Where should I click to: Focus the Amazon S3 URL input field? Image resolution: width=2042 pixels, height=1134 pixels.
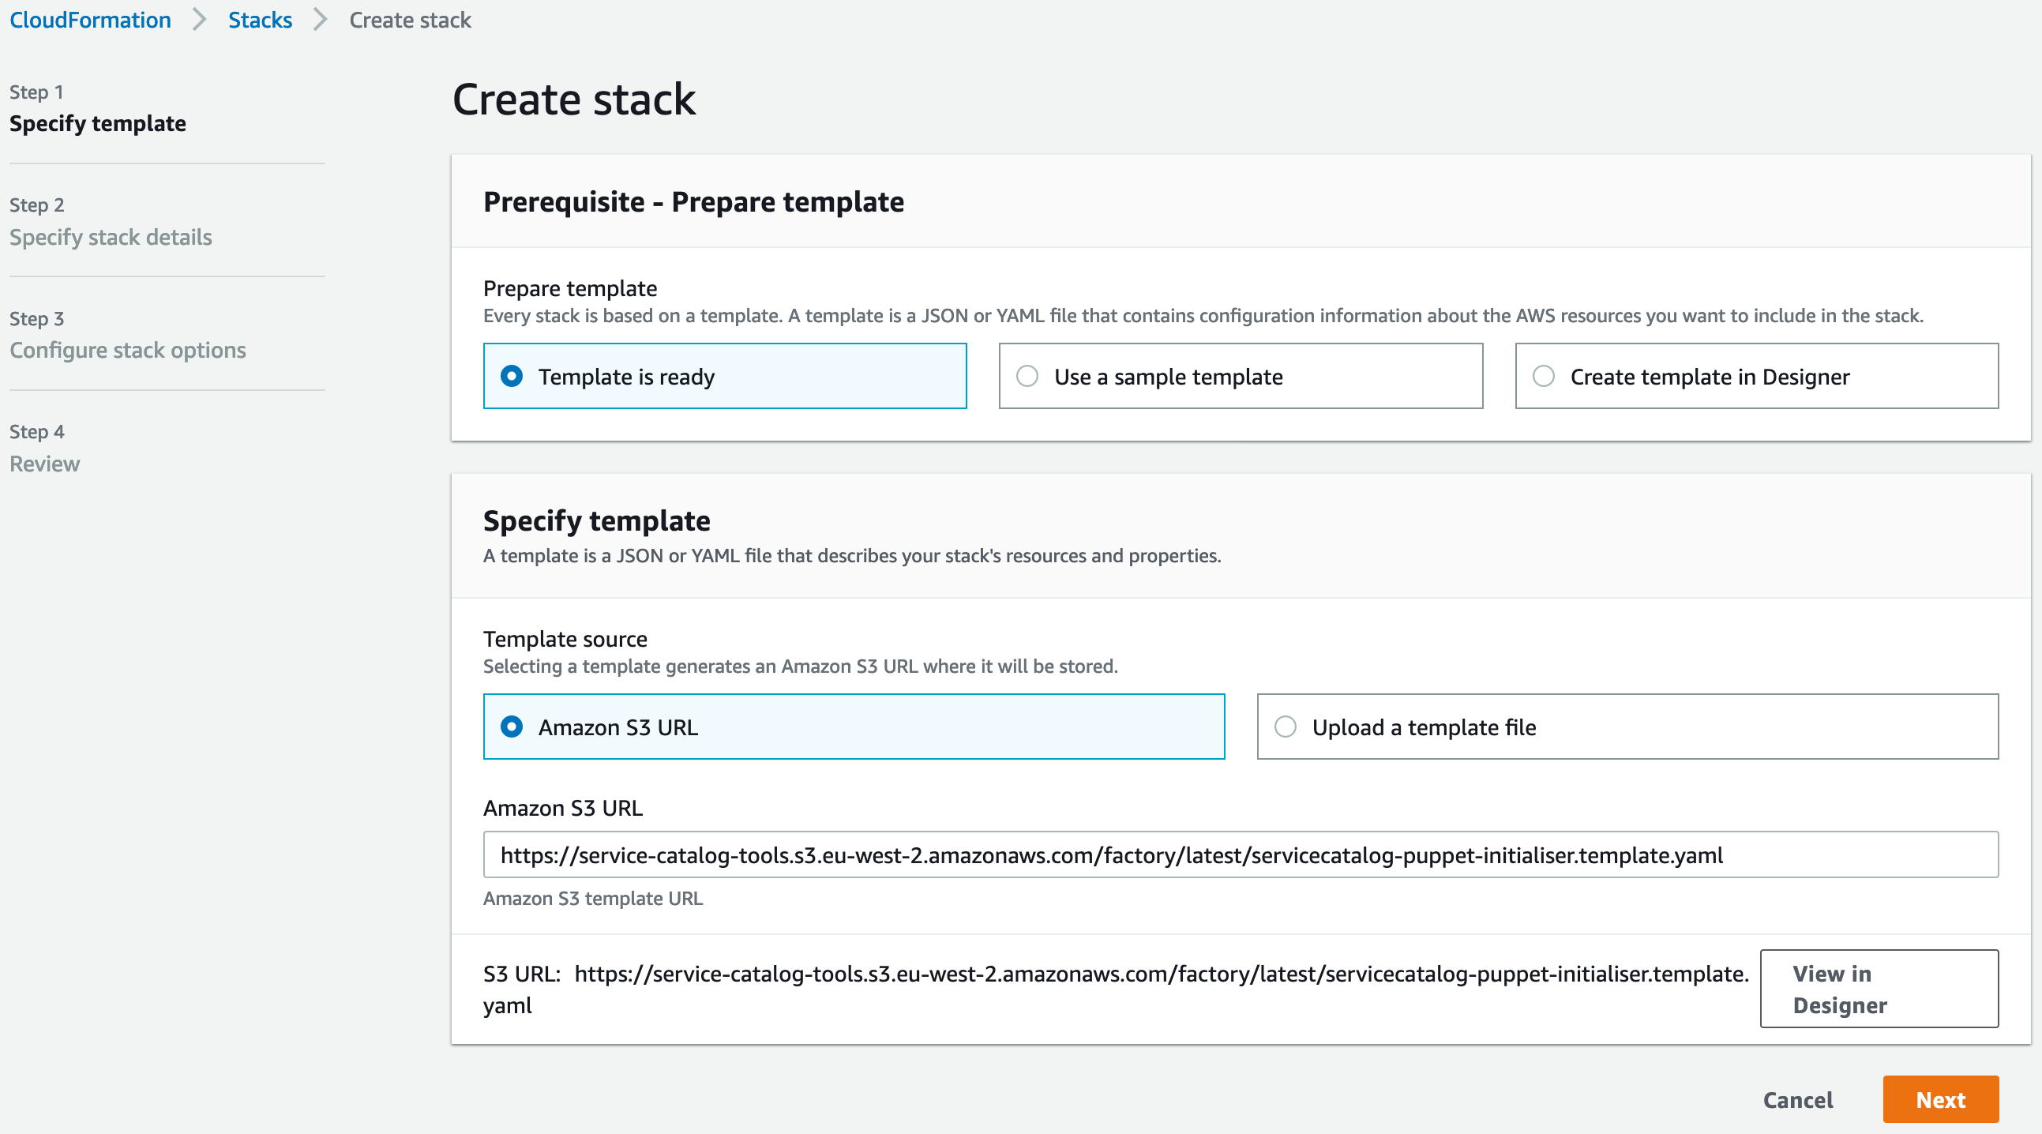point(1241,855)
